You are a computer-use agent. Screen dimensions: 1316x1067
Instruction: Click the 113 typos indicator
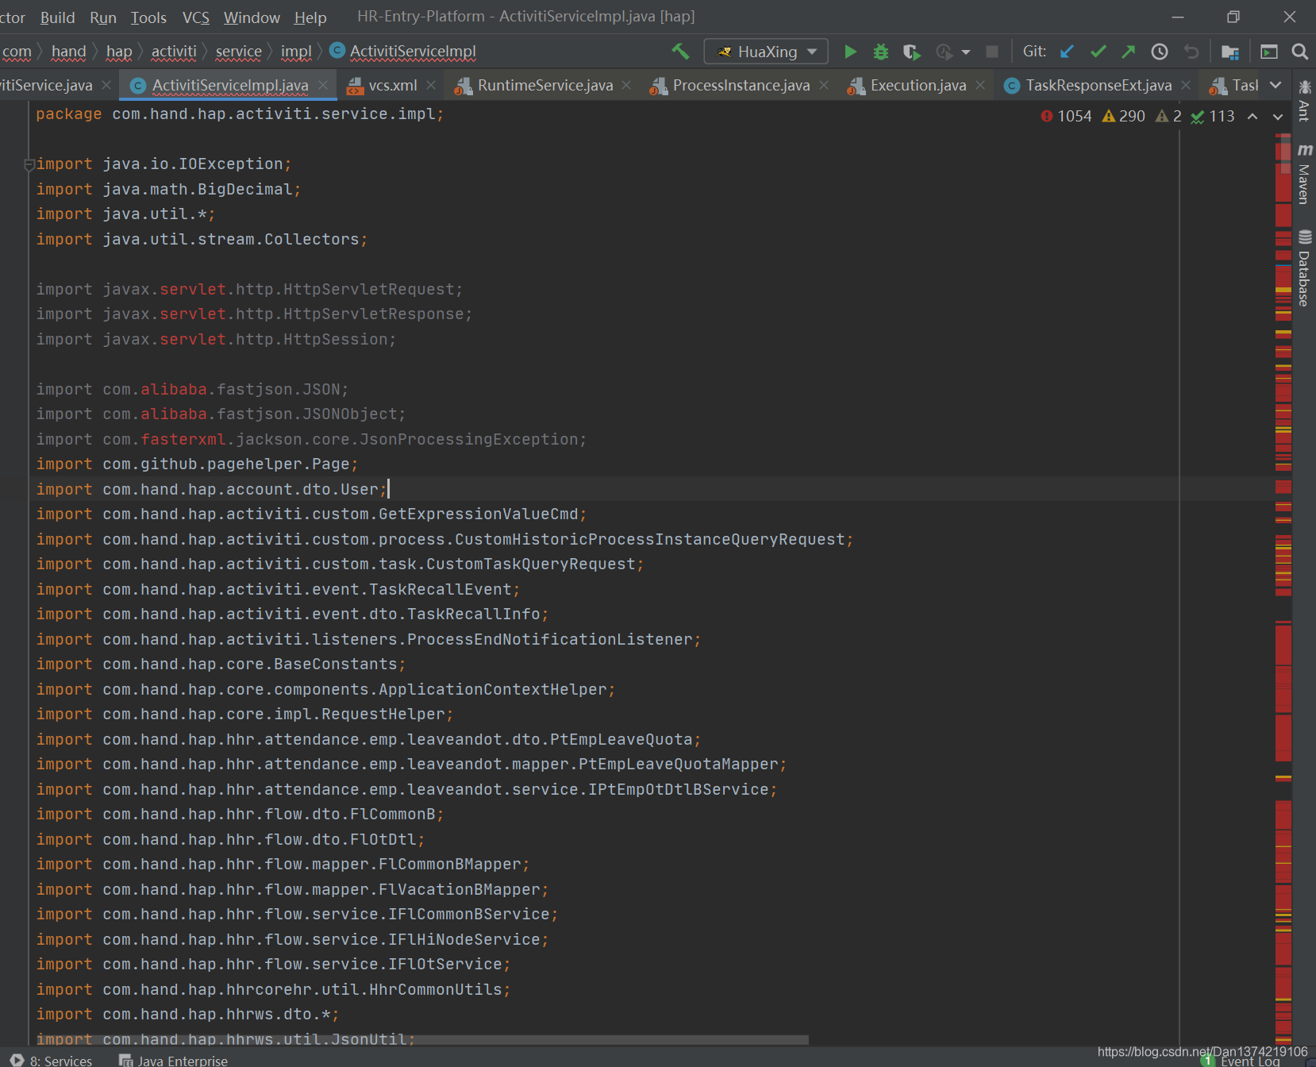tap(1213, 117)
